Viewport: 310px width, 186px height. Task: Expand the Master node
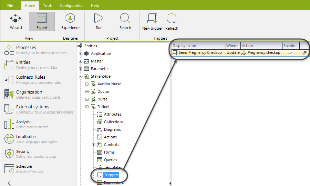(80, 61)
